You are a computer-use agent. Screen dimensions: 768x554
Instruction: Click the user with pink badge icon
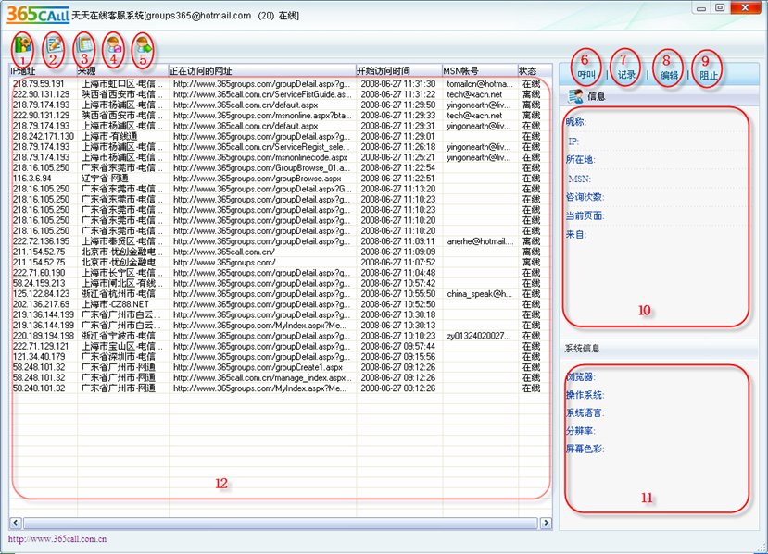(x=113, y=43)
